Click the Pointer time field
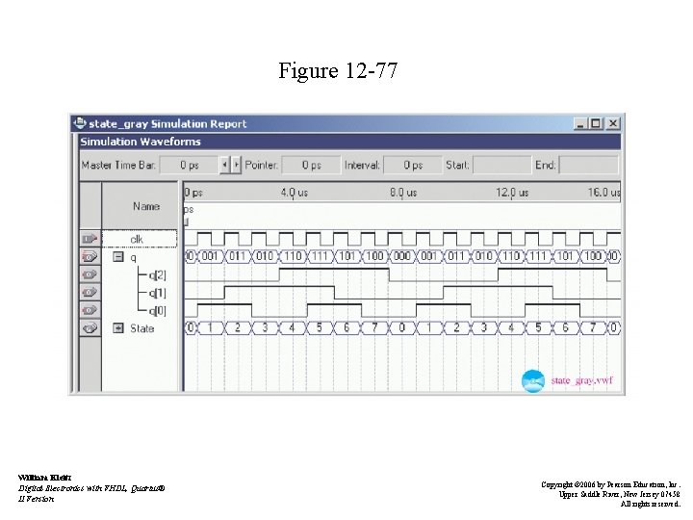 point(311,165)
